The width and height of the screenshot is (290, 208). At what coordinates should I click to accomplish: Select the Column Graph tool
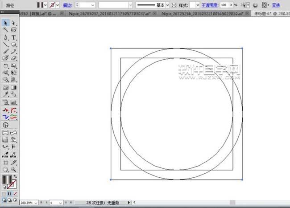(x=13, y=102)
